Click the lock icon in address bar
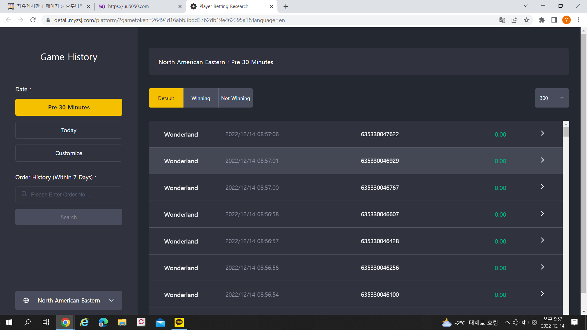Screen dimensions: 587x330 48,20
